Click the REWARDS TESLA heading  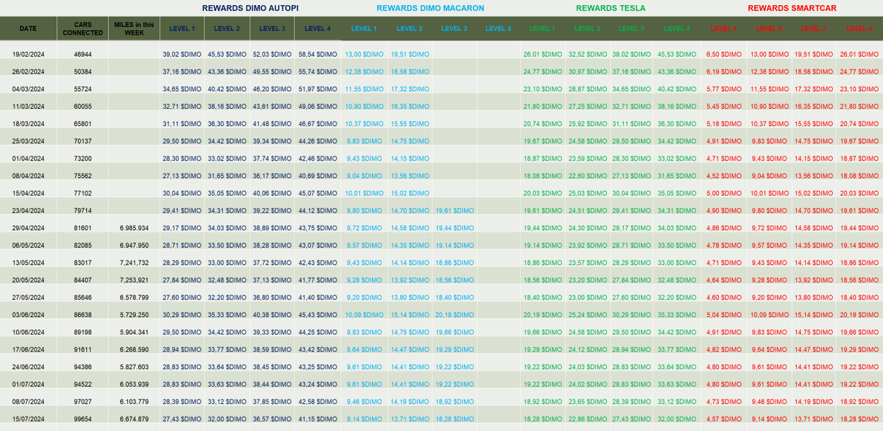pos(611,8)
